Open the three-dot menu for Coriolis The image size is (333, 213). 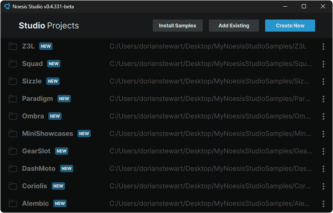coord(323,186)
